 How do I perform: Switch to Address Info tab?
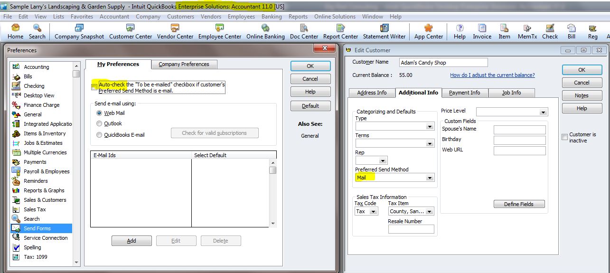[372, 93]
